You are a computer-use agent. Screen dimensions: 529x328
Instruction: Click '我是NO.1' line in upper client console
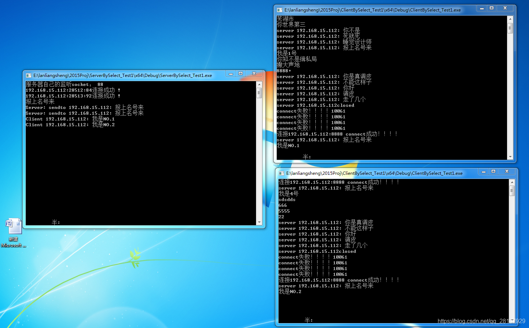coord(288,146)
